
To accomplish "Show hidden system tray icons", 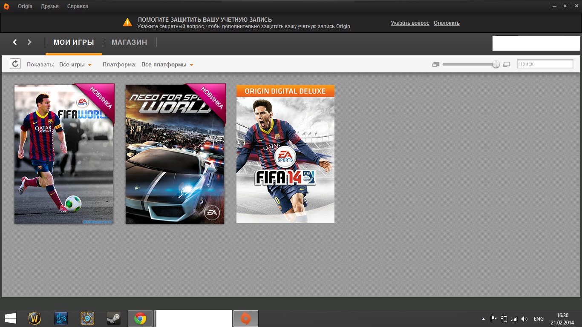I will click(x=483, y=319).
